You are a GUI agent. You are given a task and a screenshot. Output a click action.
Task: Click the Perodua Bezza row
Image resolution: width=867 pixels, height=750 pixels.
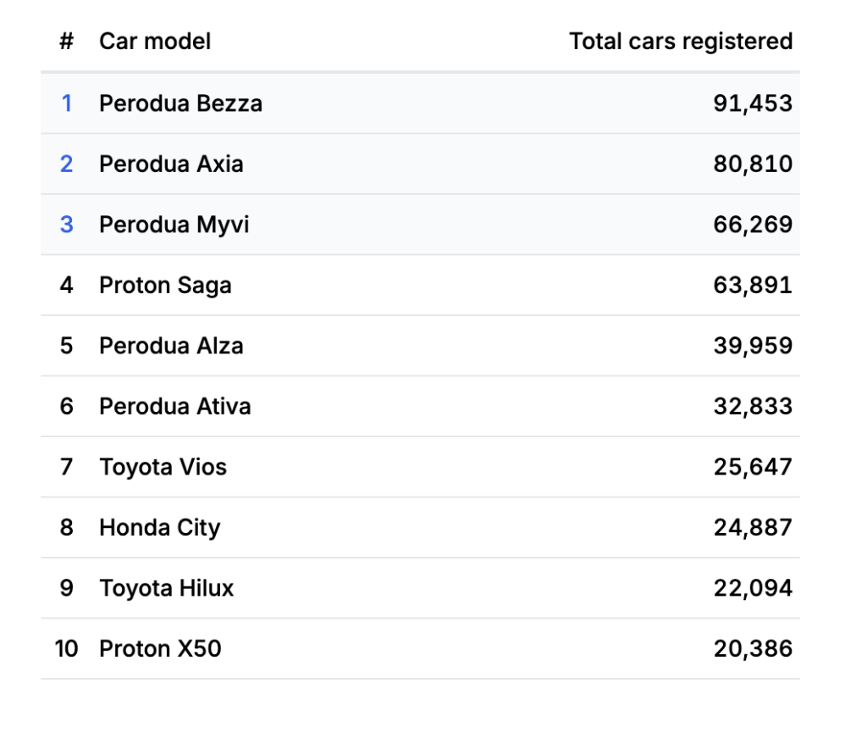tap(180, 103)
